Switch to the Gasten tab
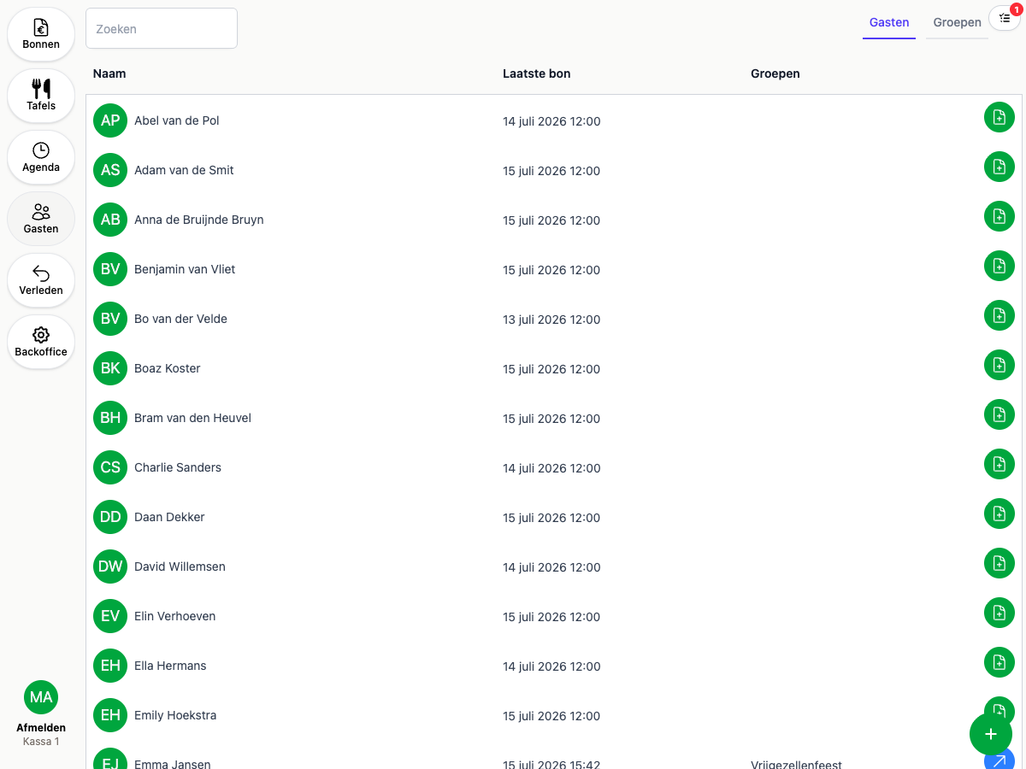The image size is (1026, 769). (889, 23)
